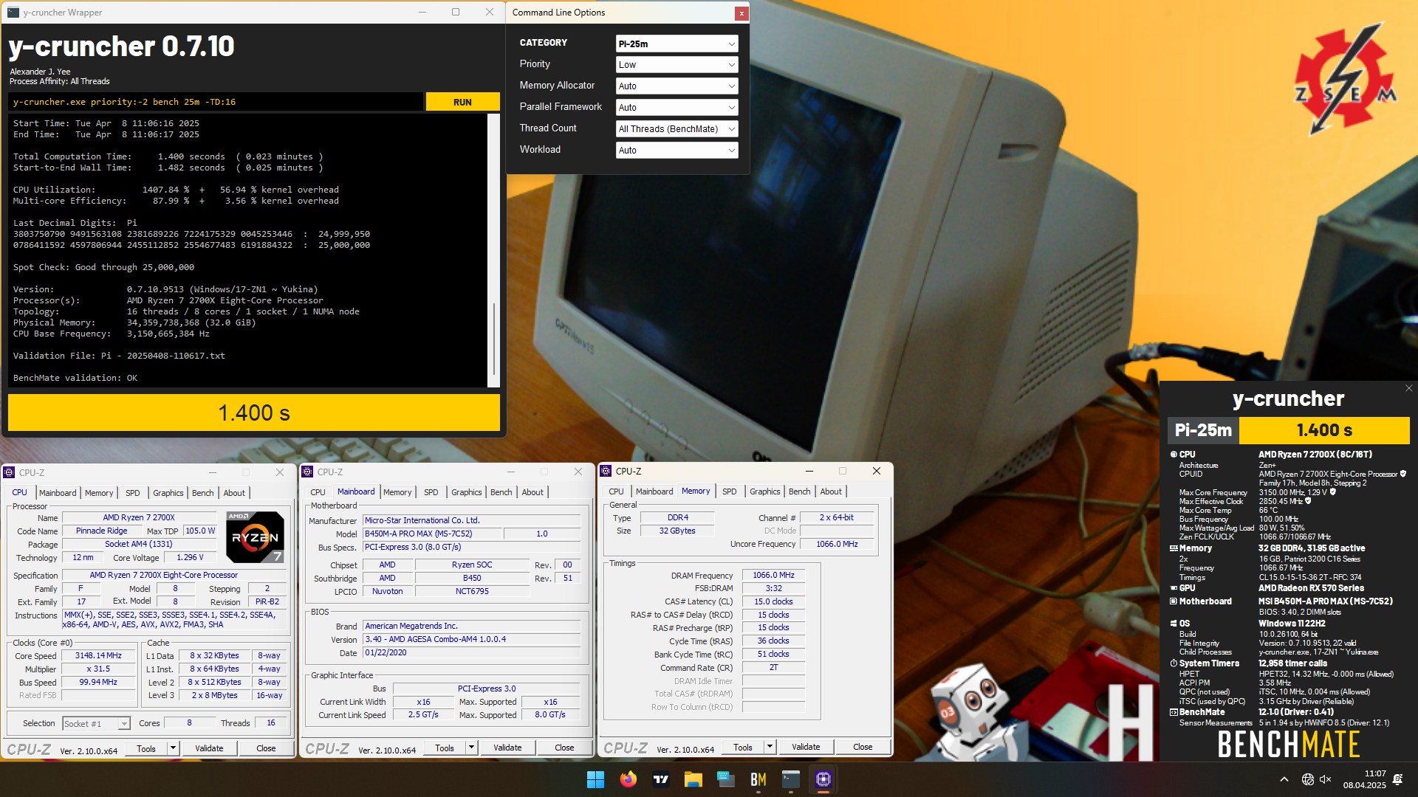Open the Workload dropdown

677,151
